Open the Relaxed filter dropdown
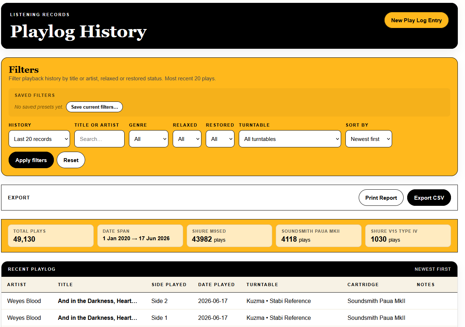The image size is (465, 327). point(187,139)
